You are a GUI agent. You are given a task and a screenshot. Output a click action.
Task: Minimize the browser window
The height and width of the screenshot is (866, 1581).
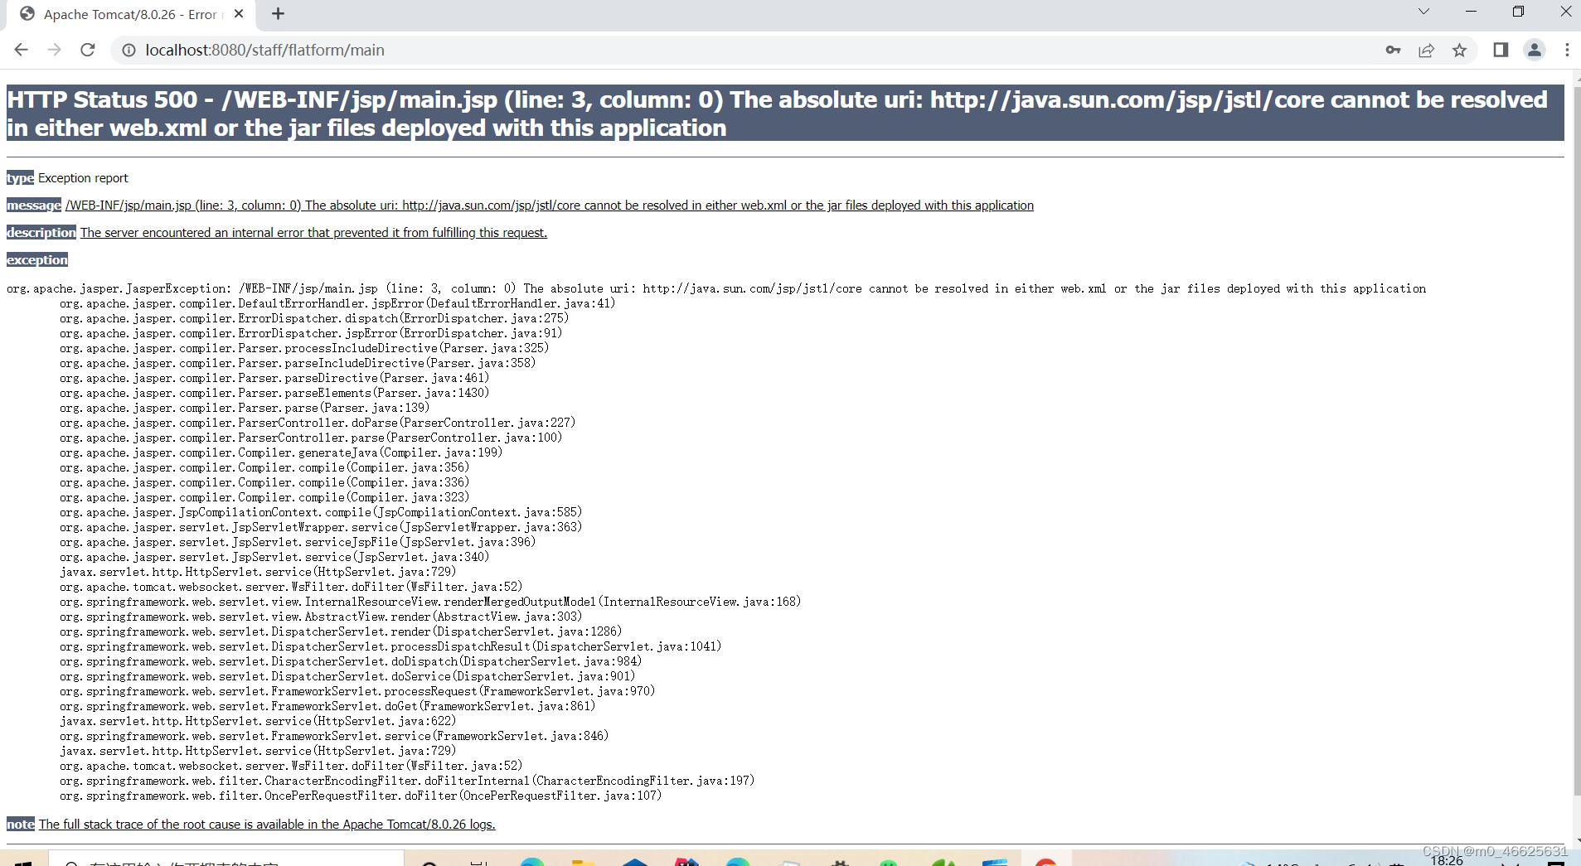tap(1472, 12)
